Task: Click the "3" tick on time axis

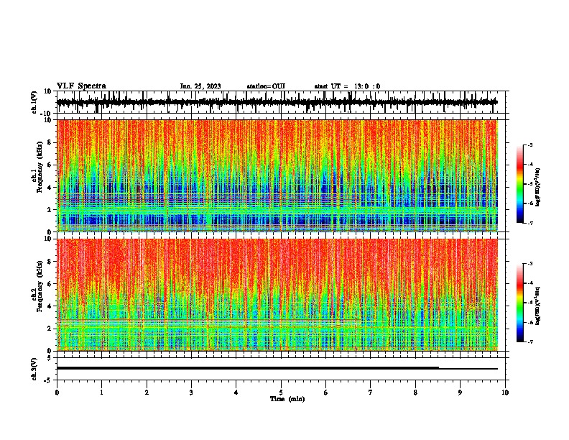Action: point(191,393)
